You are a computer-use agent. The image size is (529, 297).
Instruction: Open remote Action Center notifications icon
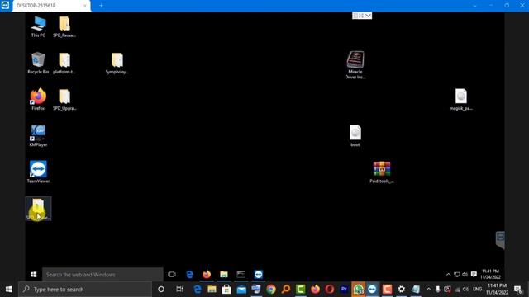pyautogui.click(x=474, y=275)
